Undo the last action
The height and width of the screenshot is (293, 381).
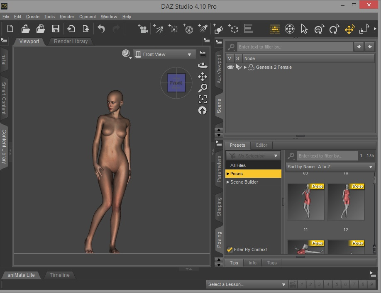[x=101, y=29]
